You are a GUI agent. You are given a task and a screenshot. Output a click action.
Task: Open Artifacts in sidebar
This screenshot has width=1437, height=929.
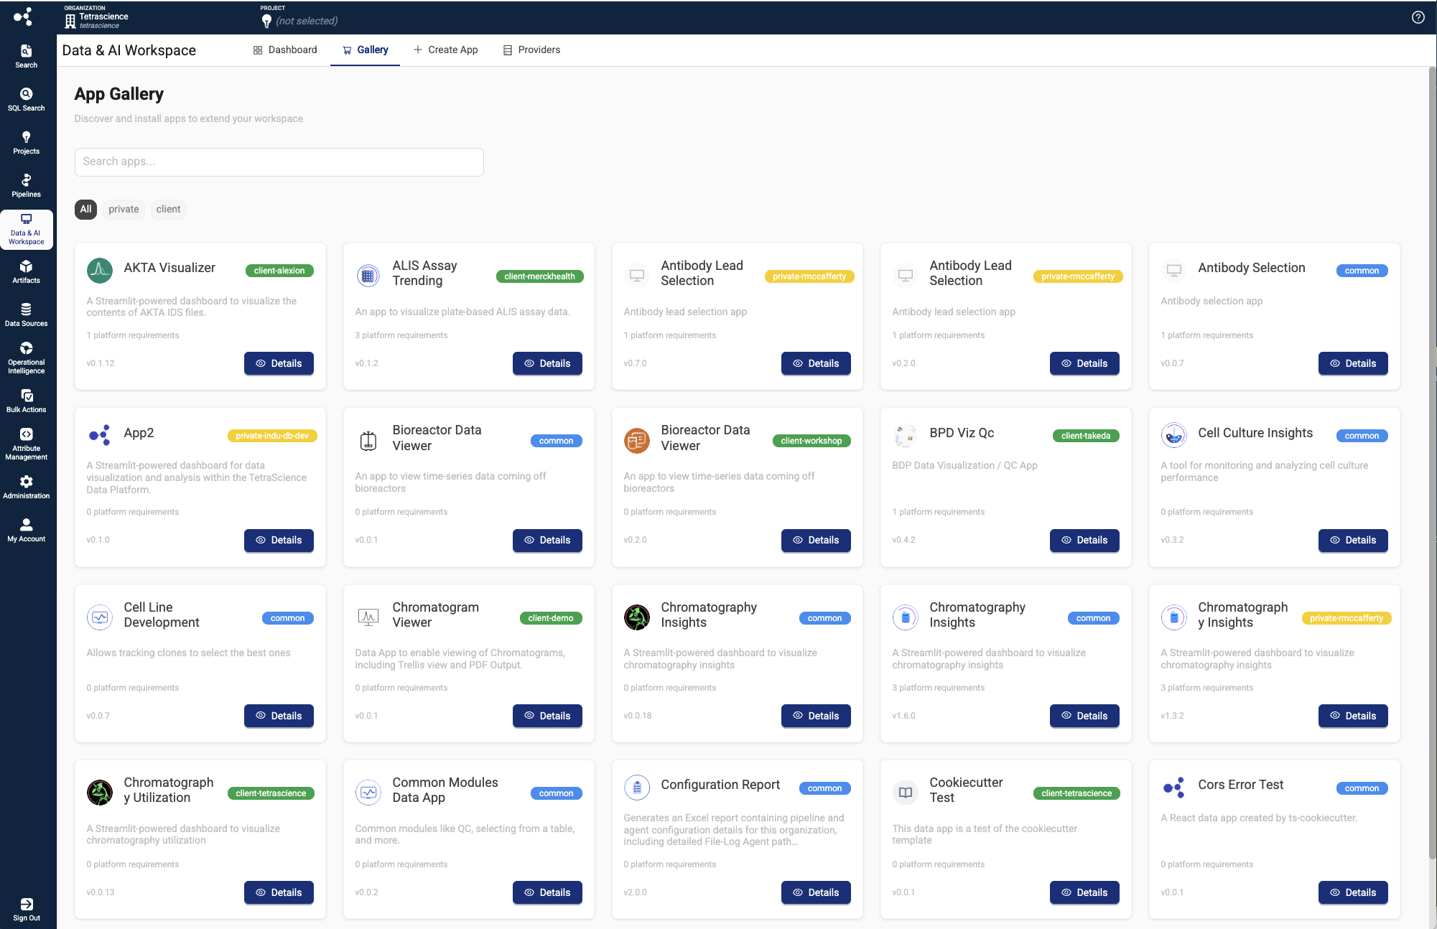26,271
